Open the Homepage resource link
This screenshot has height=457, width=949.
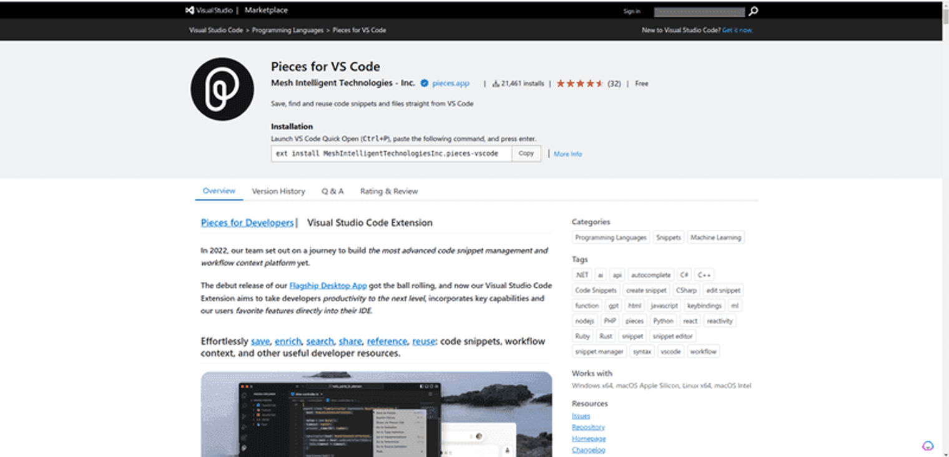(x=589, y=438)
